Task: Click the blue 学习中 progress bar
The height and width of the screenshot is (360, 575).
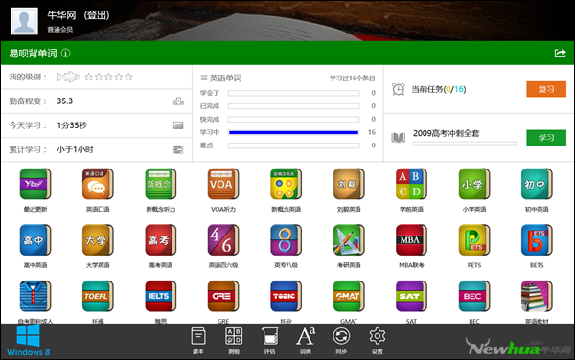Action: 293,132
